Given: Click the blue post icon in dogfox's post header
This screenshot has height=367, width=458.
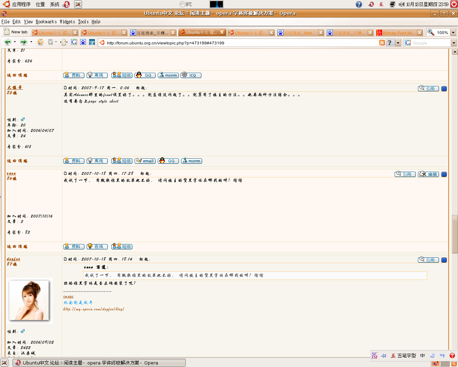Looking at the screenshot, I should (x=444, y=260).
